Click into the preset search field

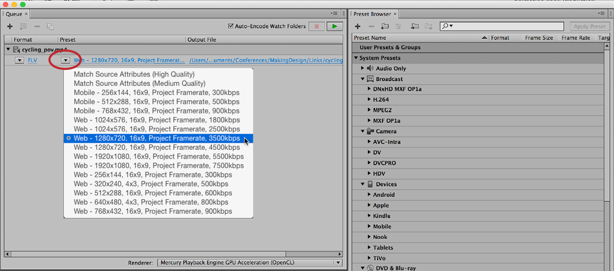pyautogui.click(x=508, y=26)
